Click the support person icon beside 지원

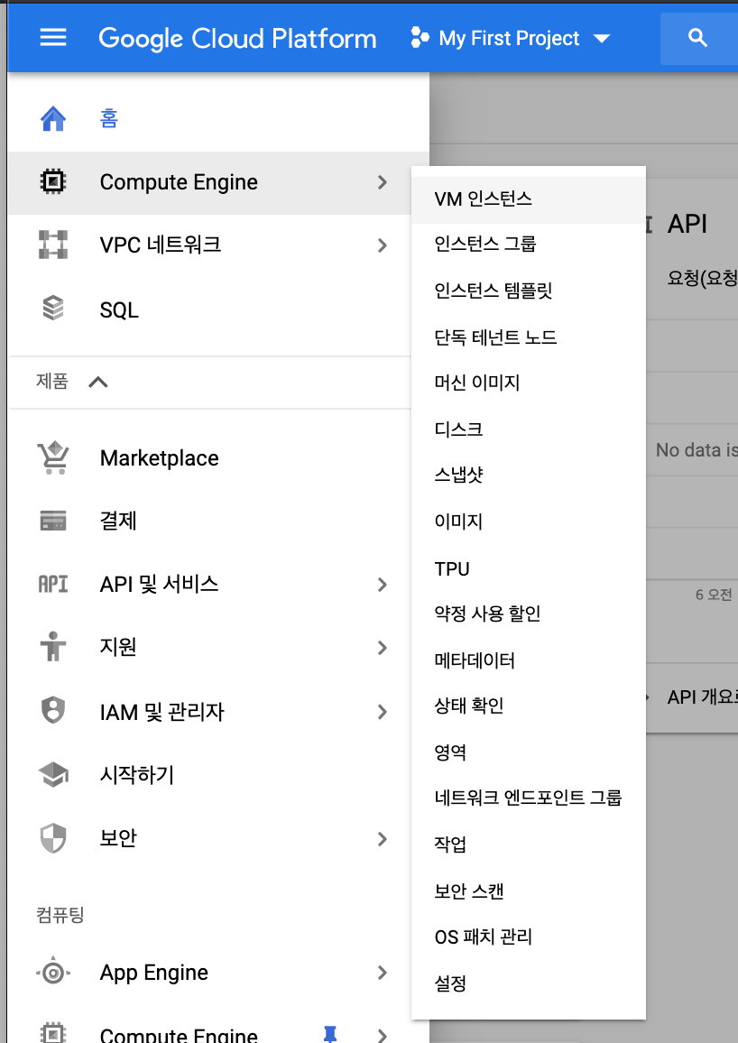(x=53, y=647)
